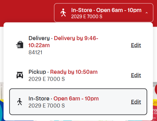The image size is (157, 121).
Task: Click the "Delivery" label text
Action: [x=39, y=38]
